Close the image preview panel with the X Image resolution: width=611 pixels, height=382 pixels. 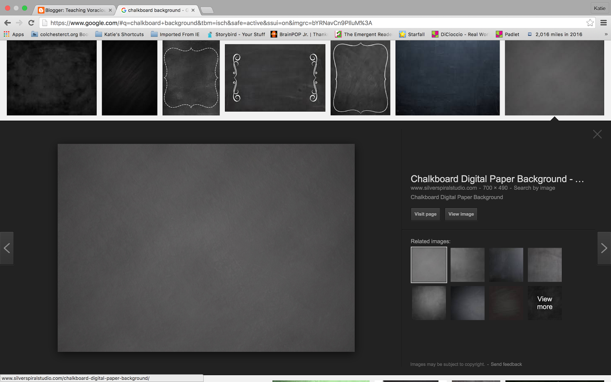597,134
